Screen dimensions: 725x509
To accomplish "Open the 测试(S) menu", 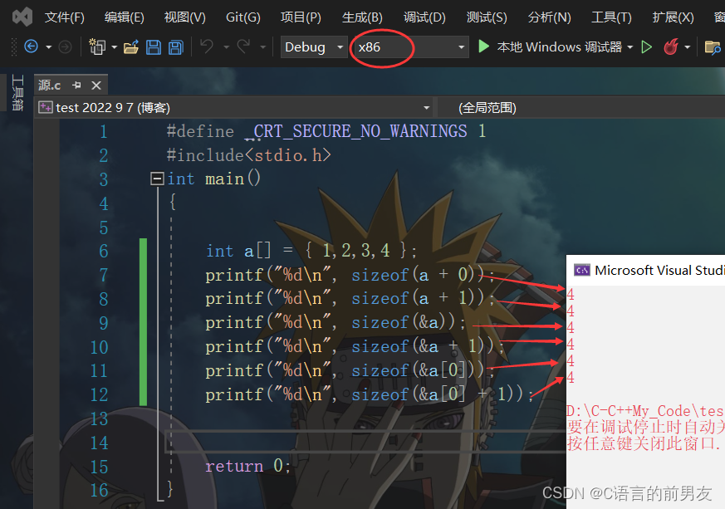I will point(487,17).
